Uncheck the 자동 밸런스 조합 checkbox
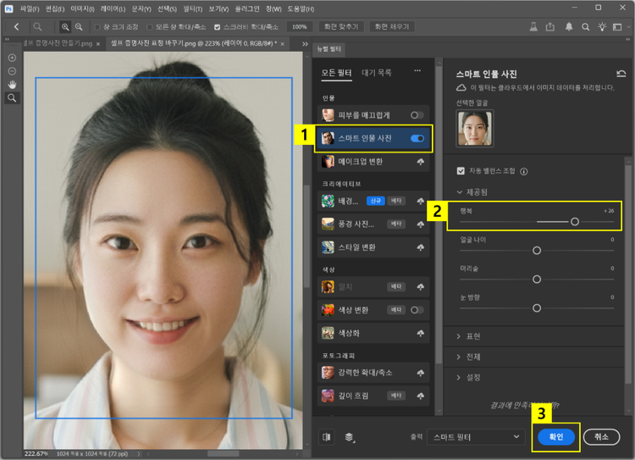Screen dimensions: 635x460 coord(461,170)
